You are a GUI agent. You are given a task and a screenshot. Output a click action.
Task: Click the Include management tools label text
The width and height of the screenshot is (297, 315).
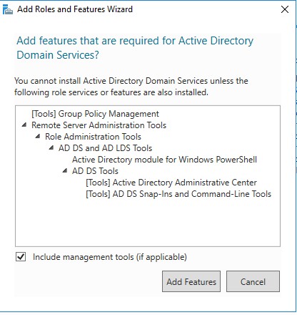pos(110,257)
